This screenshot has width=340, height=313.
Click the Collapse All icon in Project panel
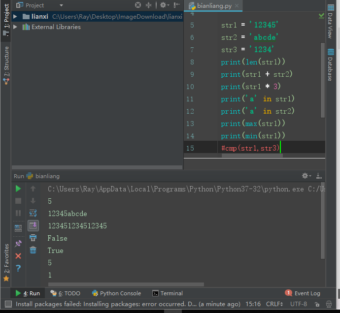pos(148,5)
